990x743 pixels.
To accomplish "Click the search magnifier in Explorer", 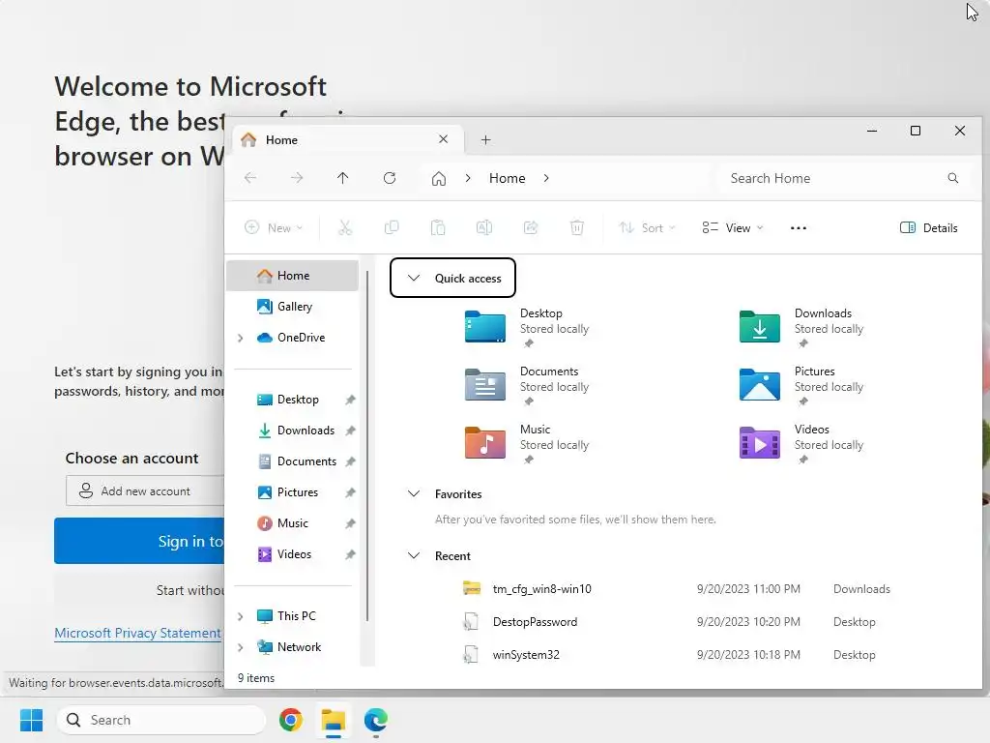I will click(952, 178).
